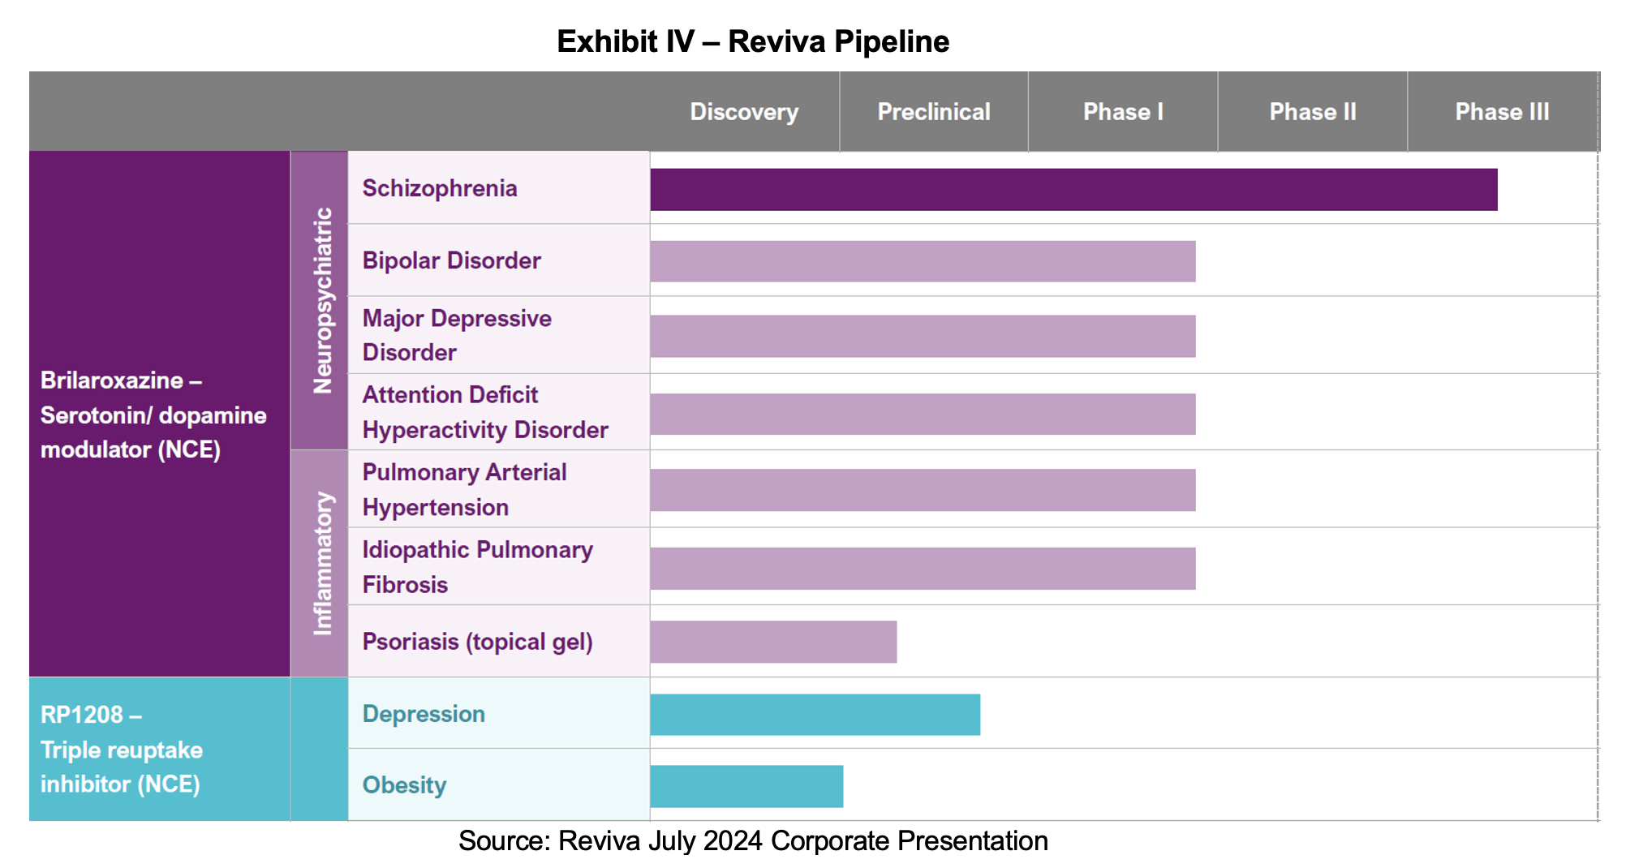Viewport: 1626px width, 868px height.
Task: Click the vertical Neuropsychiatric category label
Action: 322,300
